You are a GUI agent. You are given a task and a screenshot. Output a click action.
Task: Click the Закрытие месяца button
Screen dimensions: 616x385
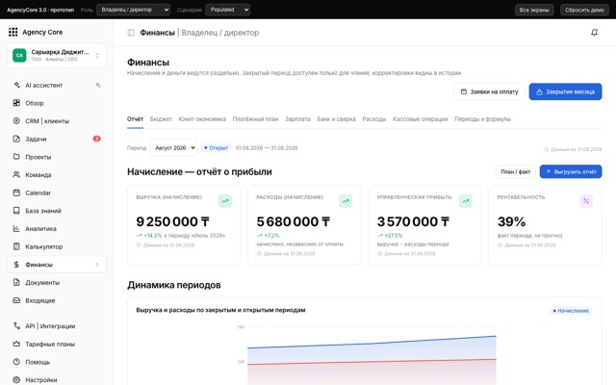tap(565, 91)
